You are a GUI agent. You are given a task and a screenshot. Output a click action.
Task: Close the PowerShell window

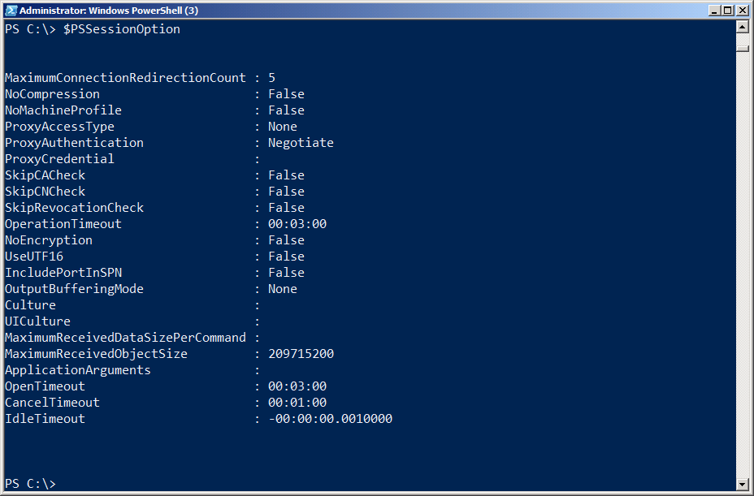pos(742,11)
